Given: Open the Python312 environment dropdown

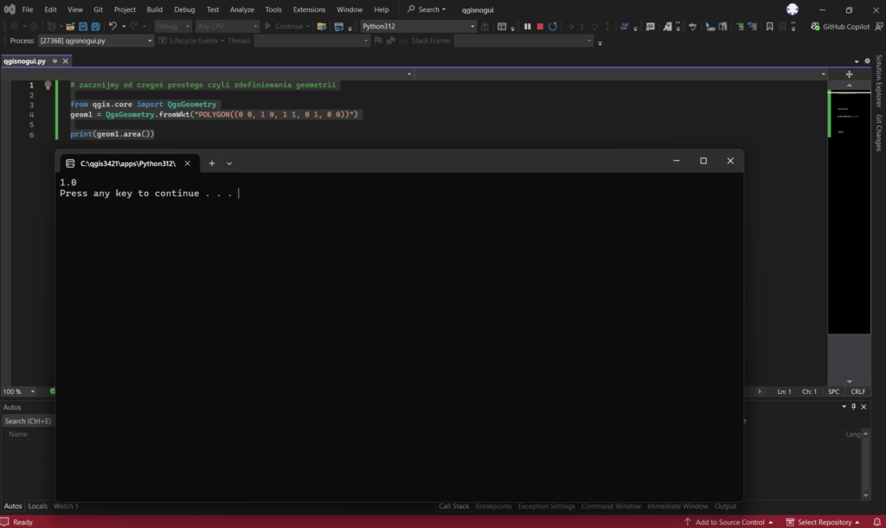Looking at the screenshot, I should (472, 26).
